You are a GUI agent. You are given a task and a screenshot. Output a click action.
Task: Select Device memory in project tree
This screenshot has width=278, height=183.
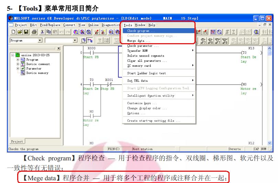pyautogui.click(x=37, y=73)
